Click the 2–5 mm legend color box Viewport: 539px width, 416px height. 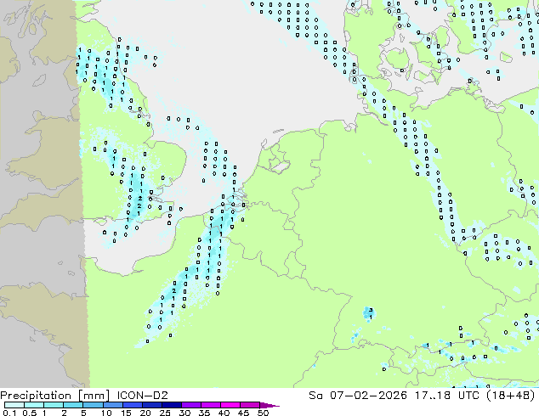click(73, 405)
